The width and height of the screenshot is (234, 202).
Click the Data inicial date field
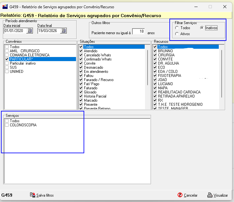click(15, 31)
